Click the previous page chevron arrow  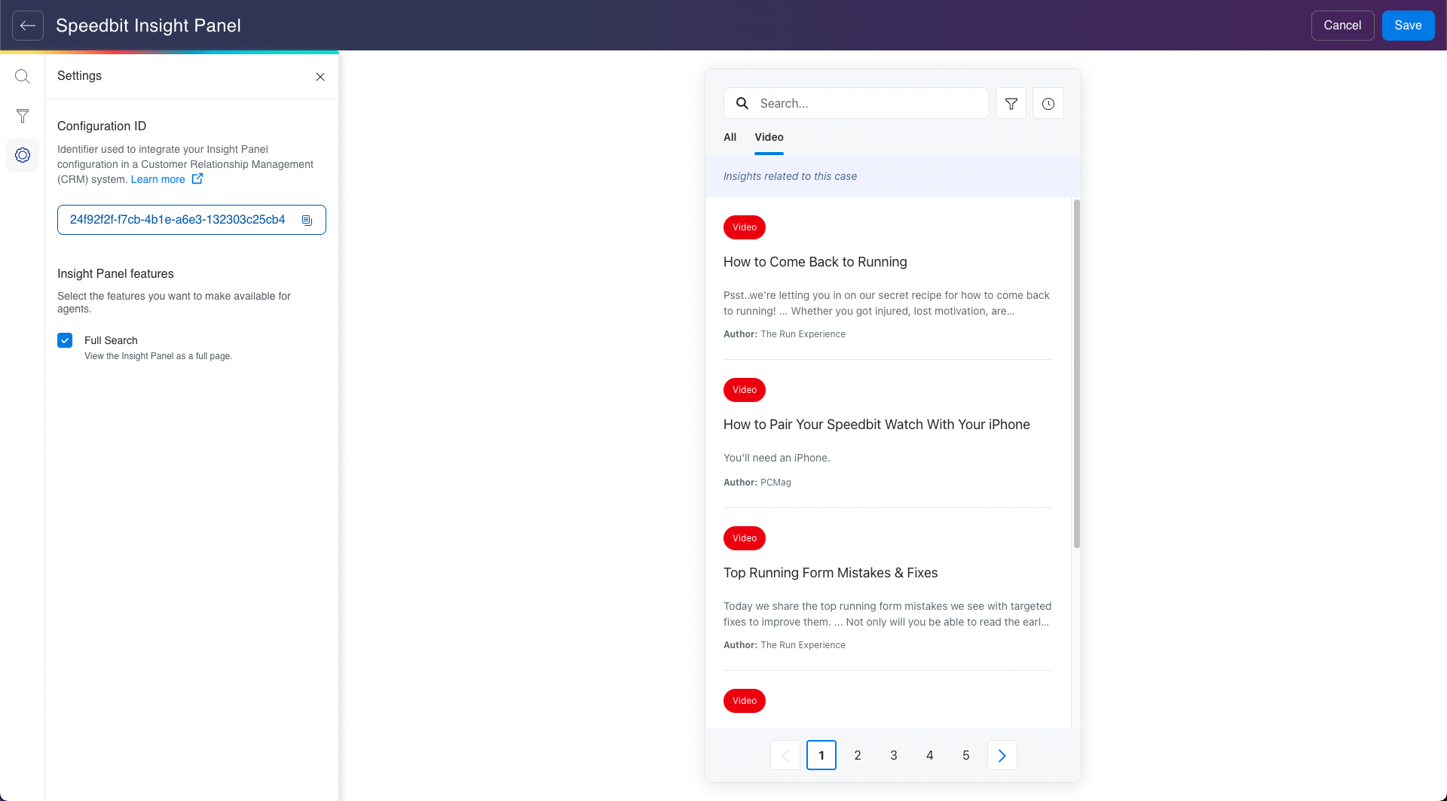coord(785,754)
